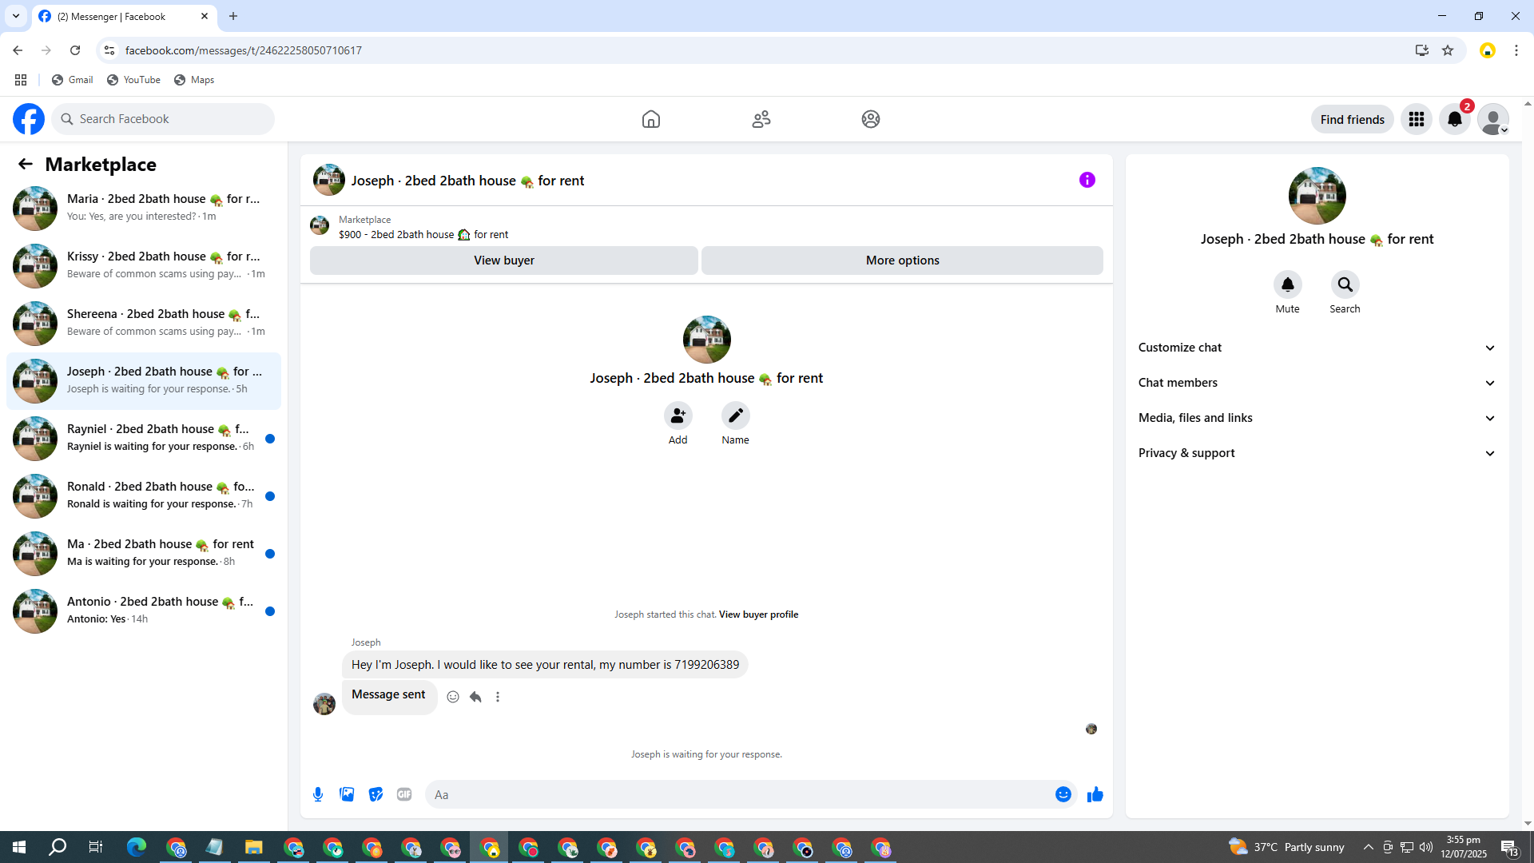Attach a file using the photo icon

[347, 794]
